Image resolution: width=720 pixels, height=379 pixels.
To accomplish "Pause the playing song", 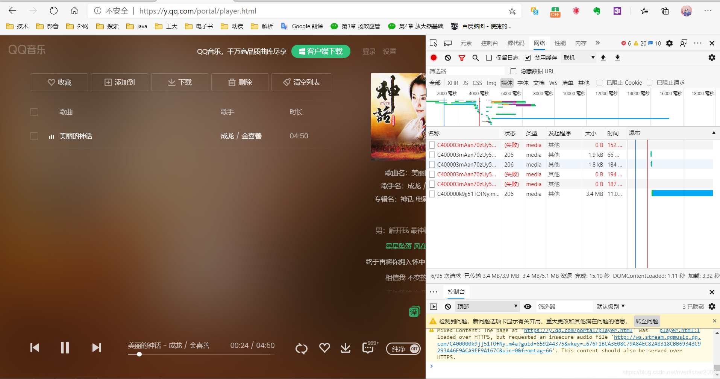I will (x=65, y=347).
